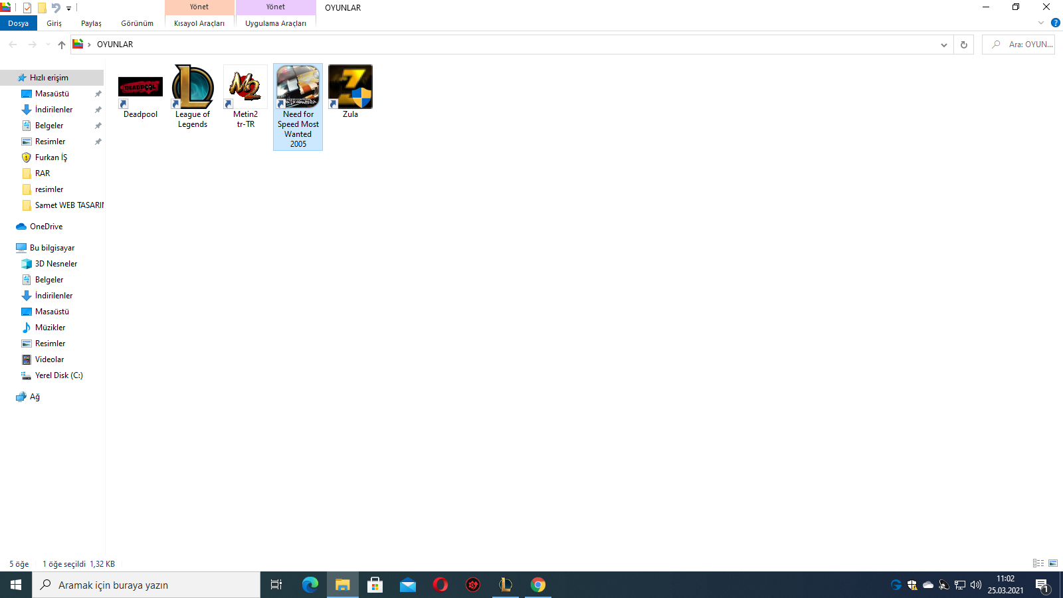Click the New Folder quick access icon
The width and height of the screenshot is (1063, 598).
(42, 8)
